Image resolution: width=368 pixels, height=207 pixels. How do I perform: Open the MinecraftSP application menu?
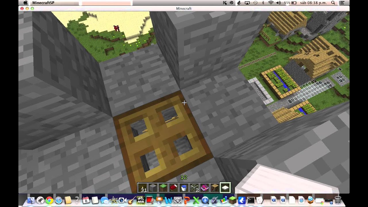point(43,3)
